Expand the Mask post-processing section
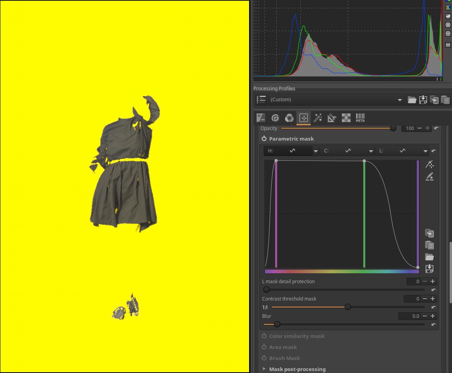452x373 pixels. [264, 369]
